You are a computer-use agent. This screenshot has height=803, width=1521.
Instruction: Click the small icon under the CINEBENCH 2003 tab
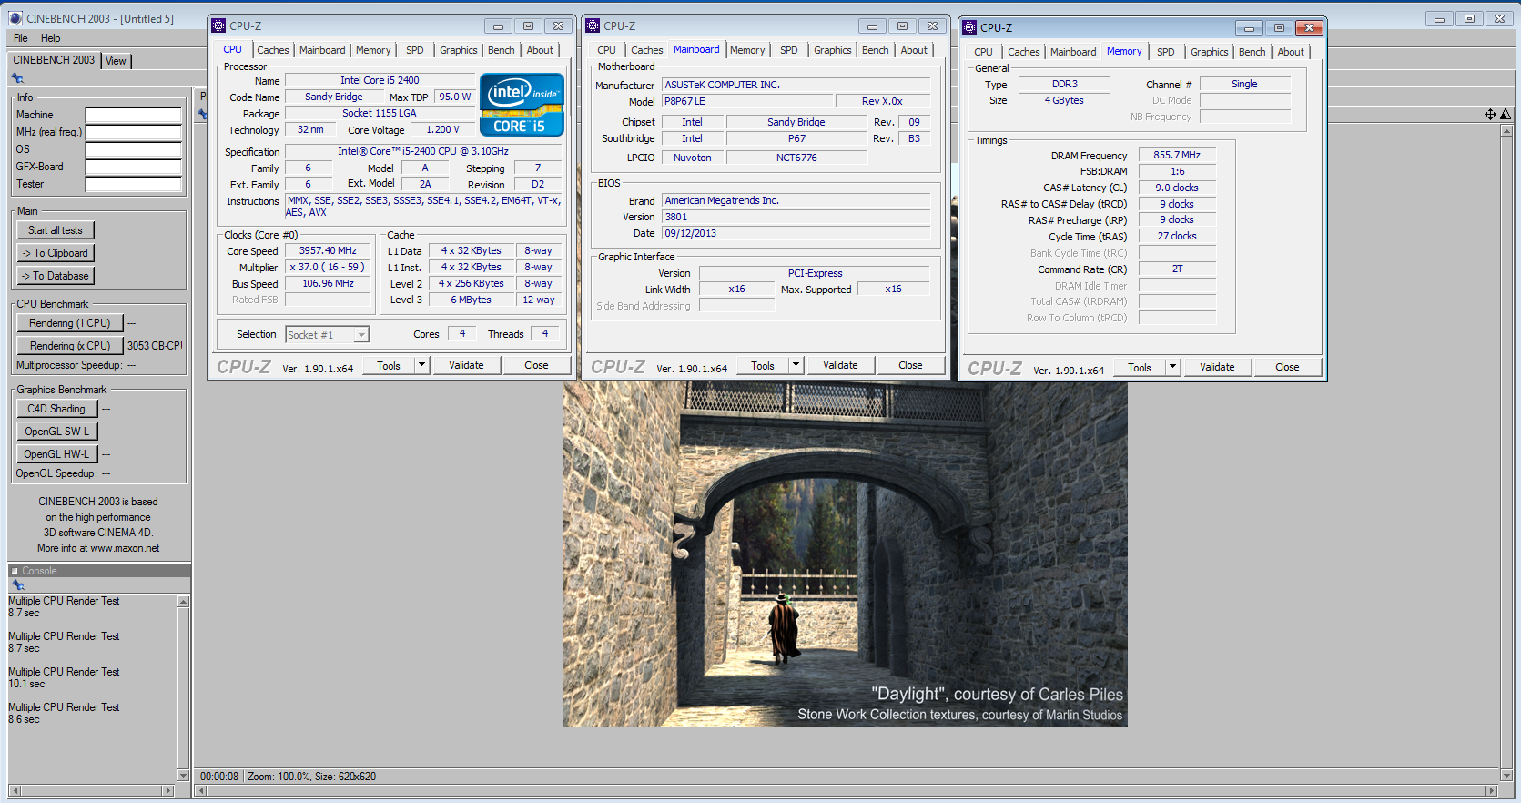coord(17,78)
